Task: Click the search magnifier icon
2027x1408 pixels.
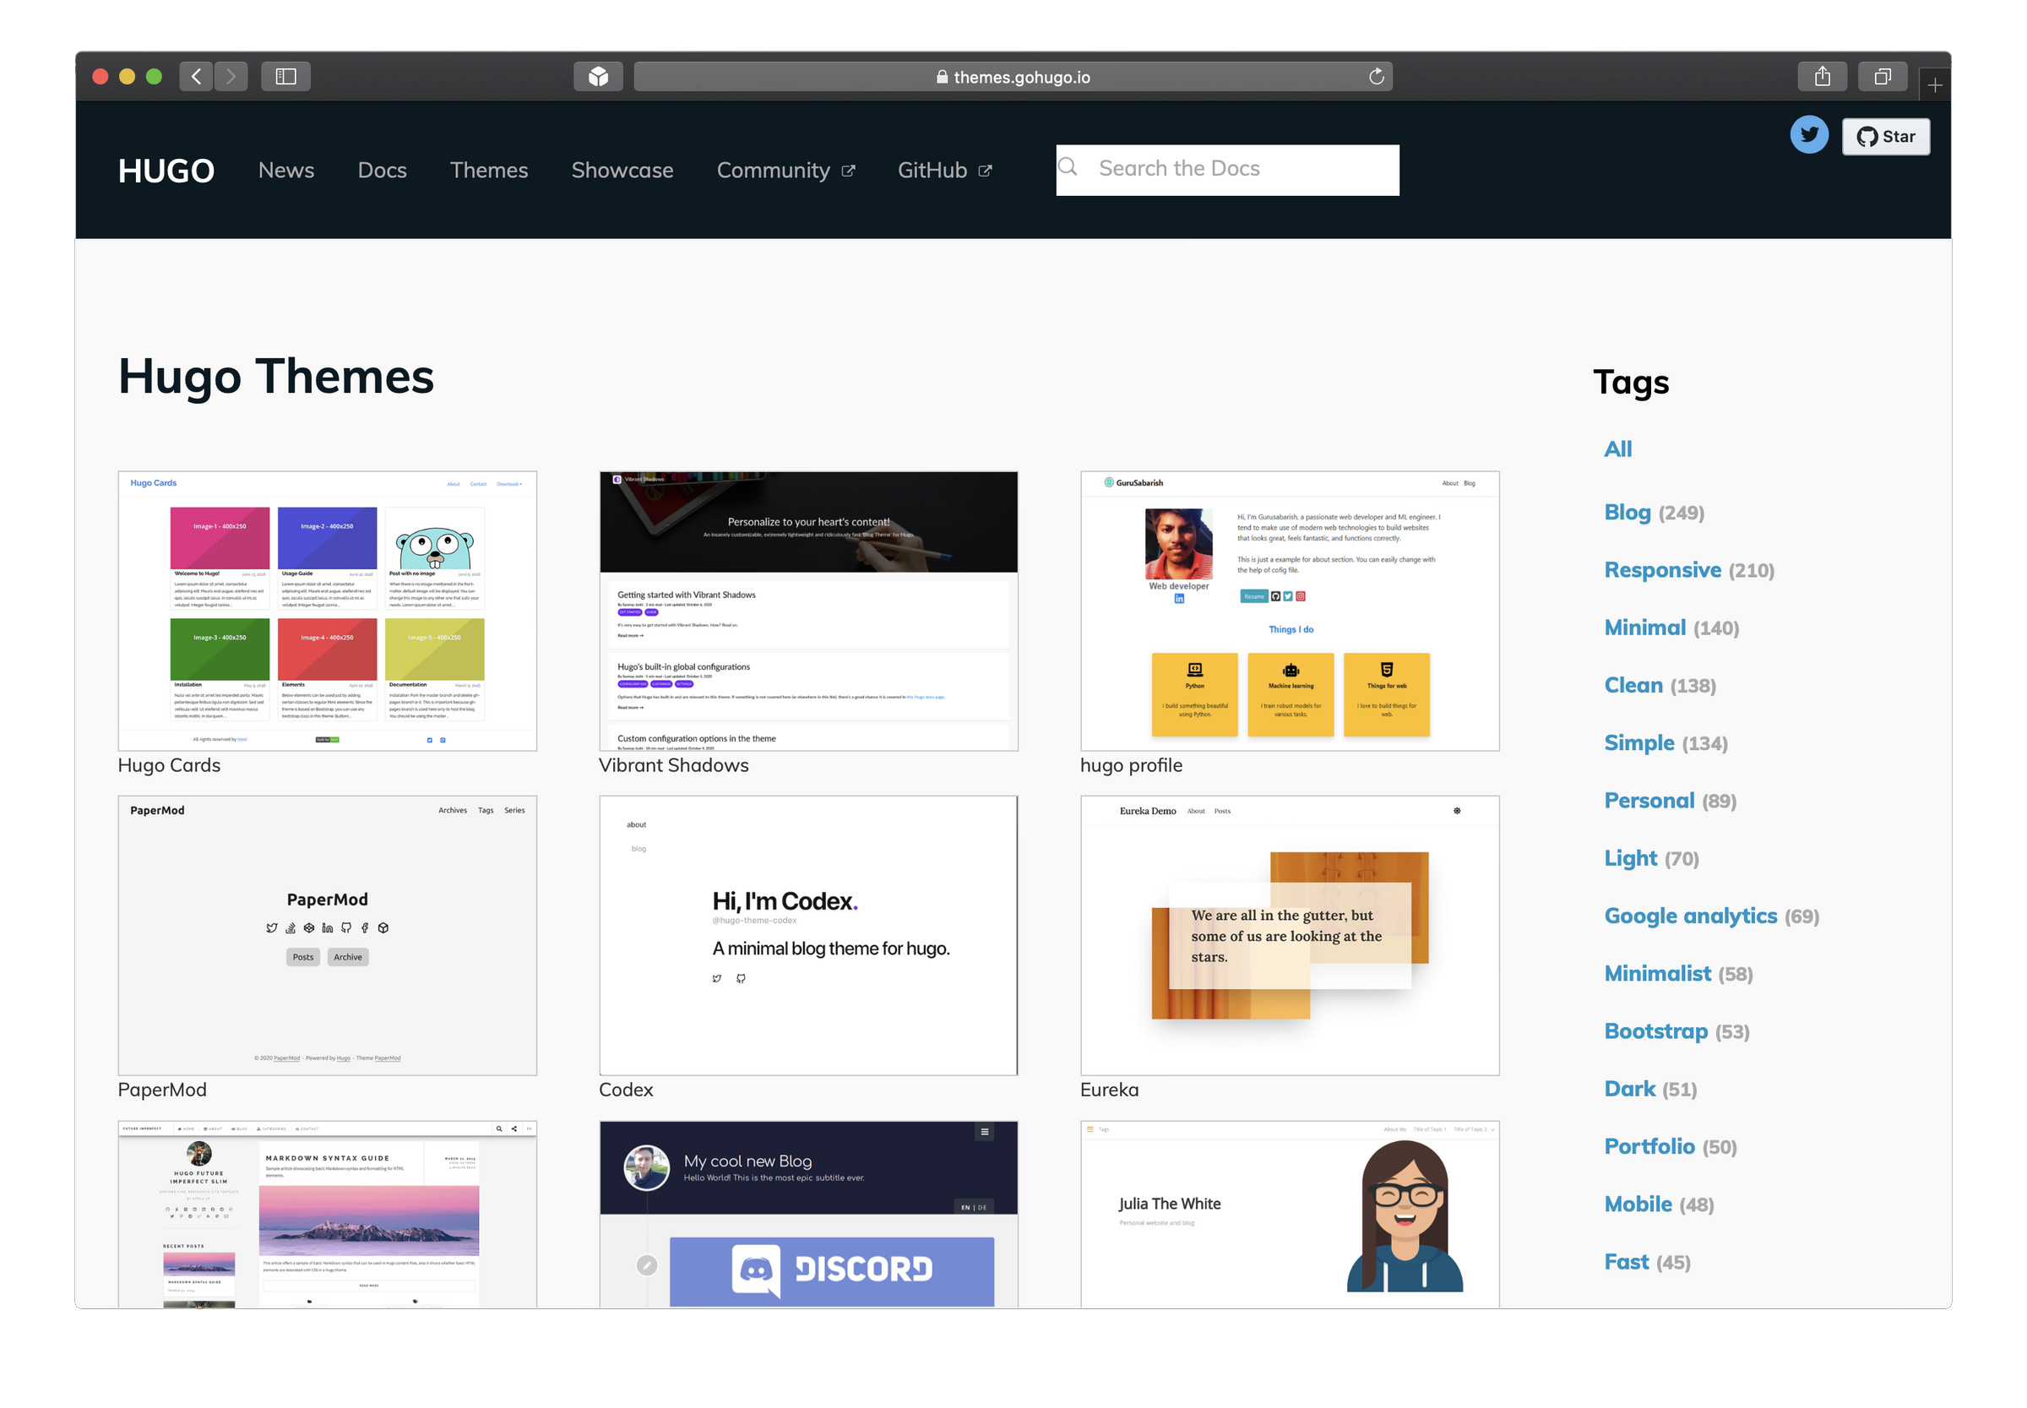Action: coord(1068,166)
